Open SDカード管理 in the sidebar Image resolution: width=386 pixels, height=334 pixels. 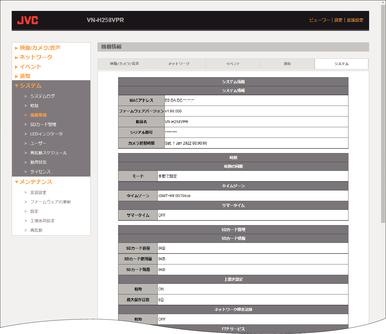click(43, 124)
